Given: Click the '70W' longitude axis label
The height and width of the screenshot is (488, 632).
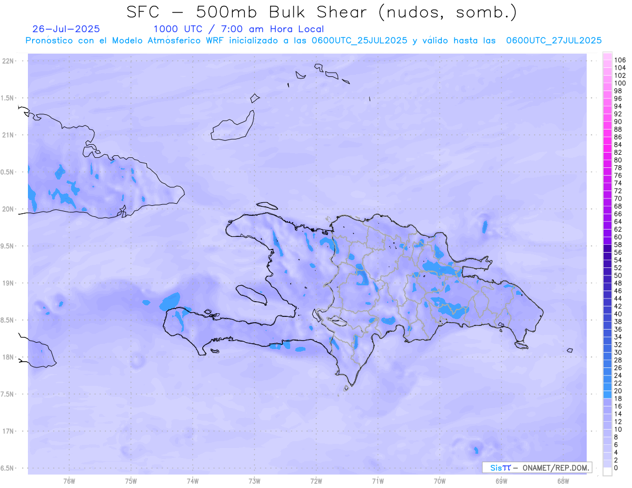Looking at the screenshot, I should pyautogui.click(x=440, y=481).
